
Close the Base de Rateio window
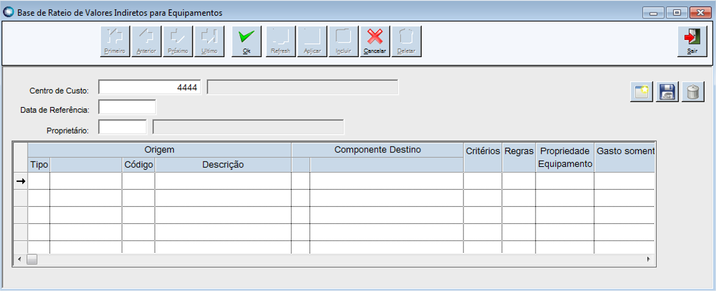tap(700, 12)
